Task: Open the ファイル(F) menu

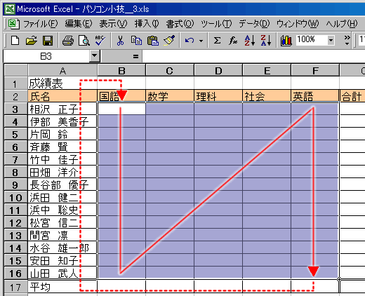Action: pyautogui.click(x=40, y=23)
